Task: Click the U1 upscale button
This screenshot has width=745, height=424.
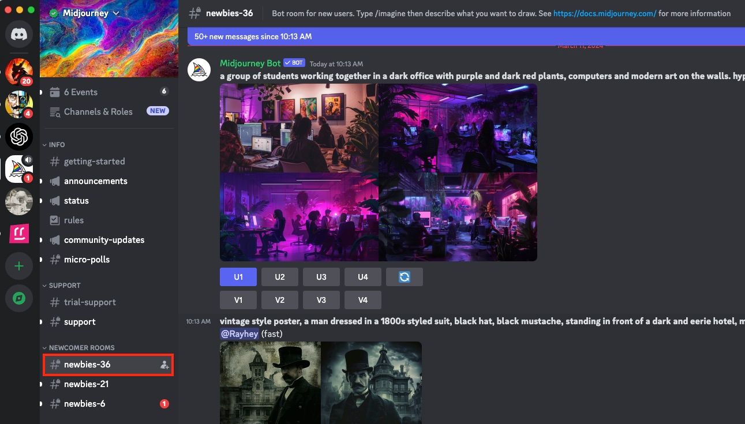Action: click(x=238, y=277)
